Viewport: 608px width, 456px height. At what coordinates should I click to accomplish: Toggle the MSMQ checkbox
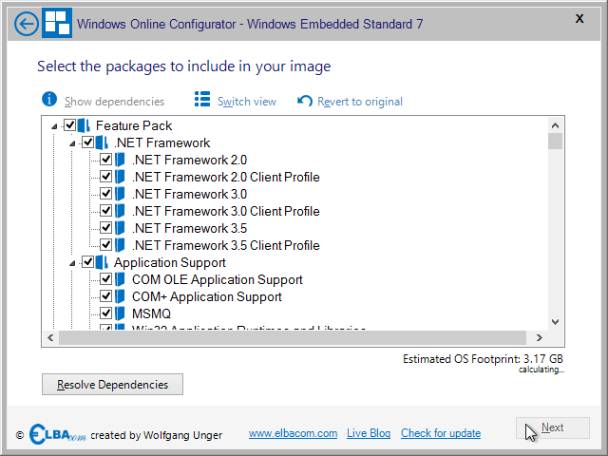(x=105, y=313)
